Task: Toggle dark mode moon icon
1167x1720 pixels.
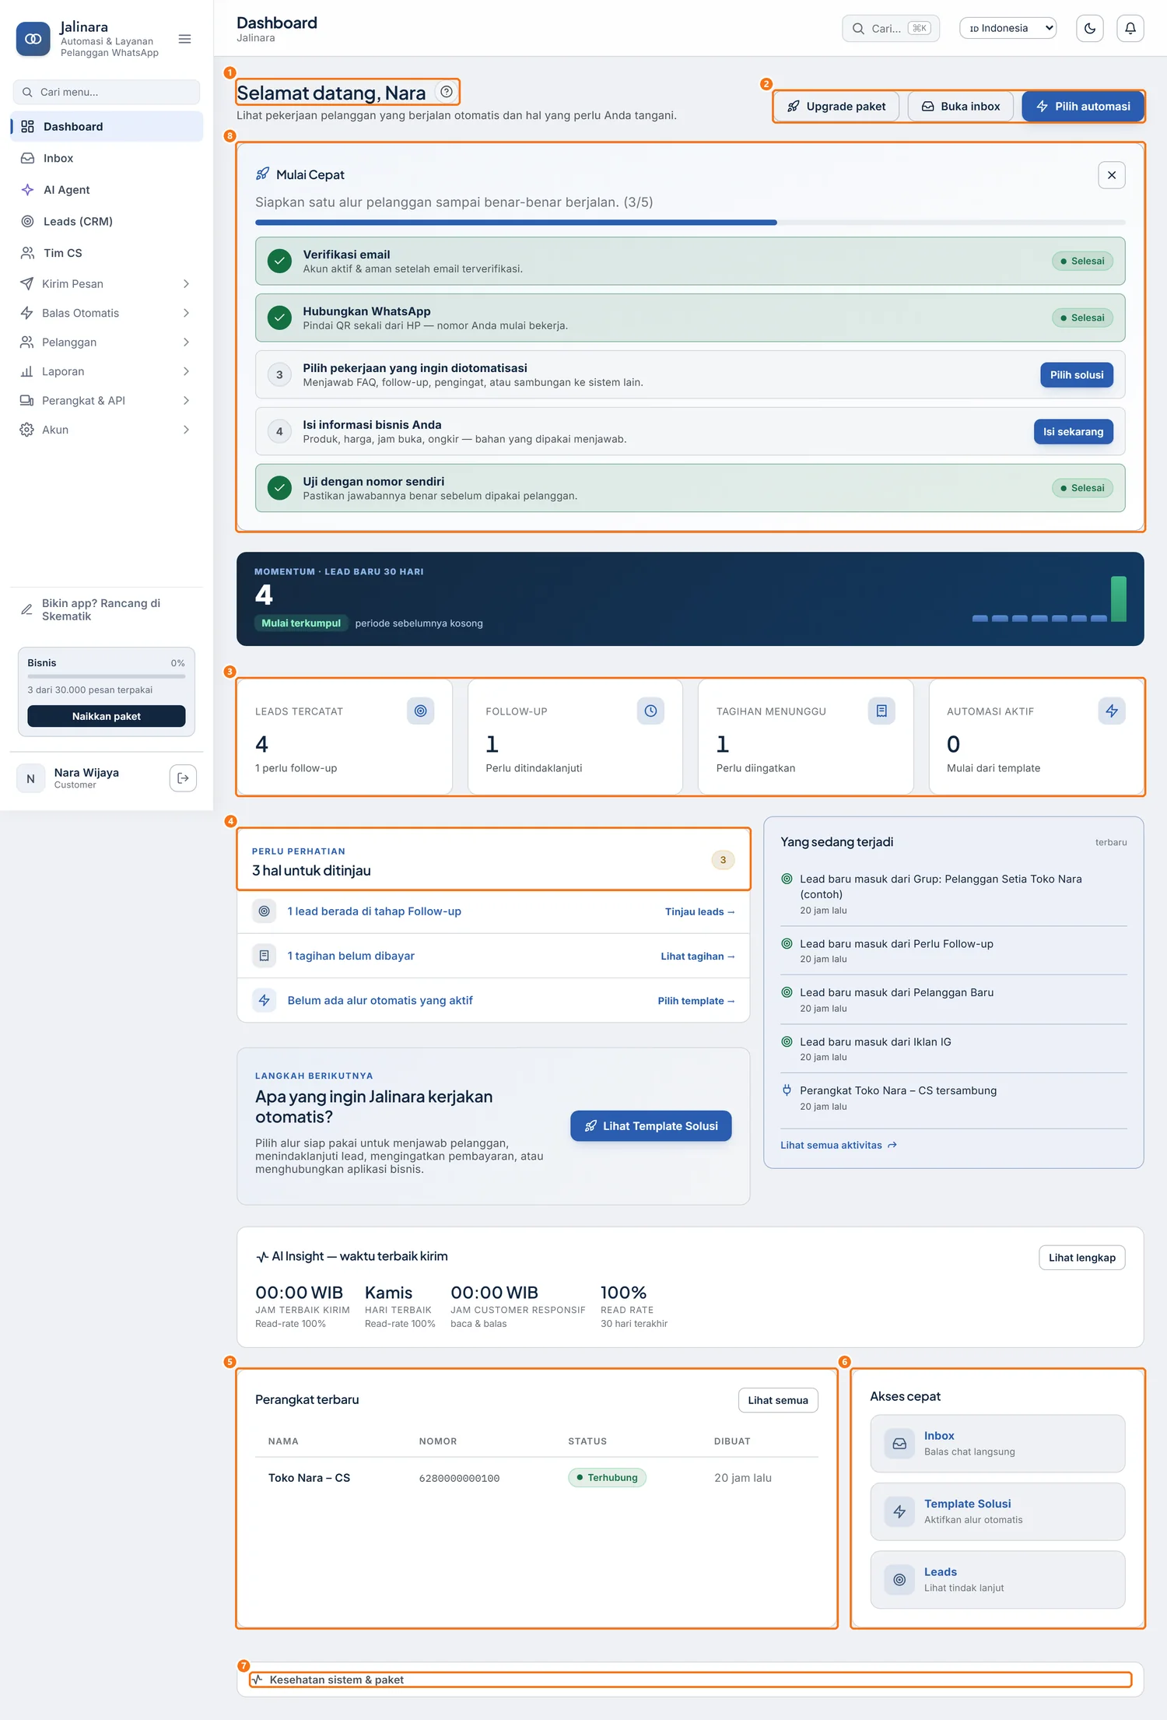Action: pos(1090,29)
